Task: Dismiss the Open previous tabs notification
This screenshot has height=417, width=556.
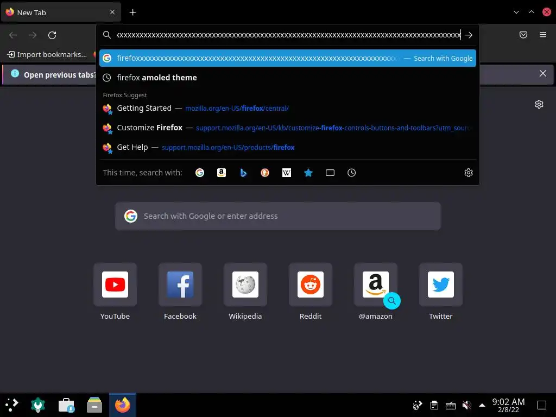Action: tap(543, 73)
